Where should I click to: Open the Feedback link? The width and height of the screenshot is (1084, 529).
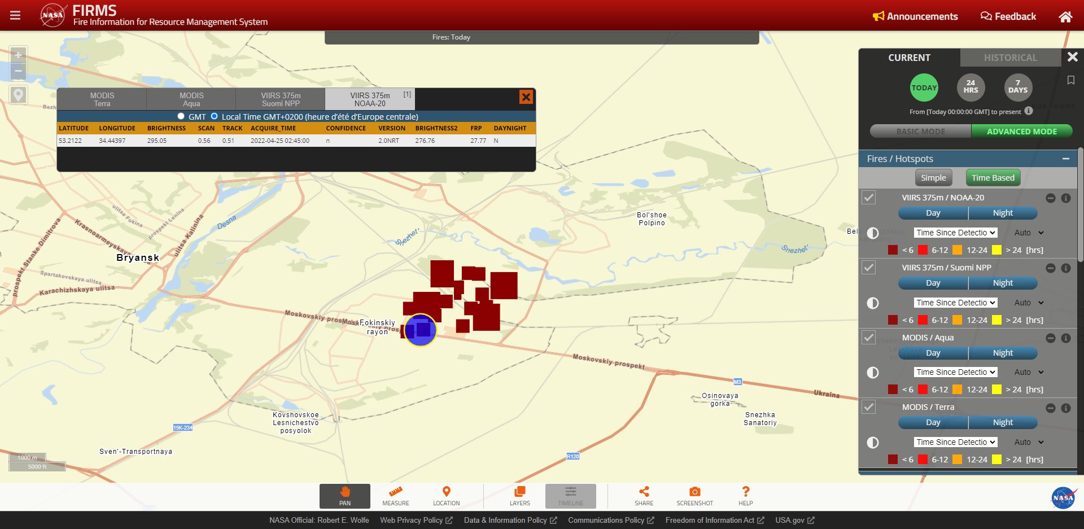(x=1008, y=16)
